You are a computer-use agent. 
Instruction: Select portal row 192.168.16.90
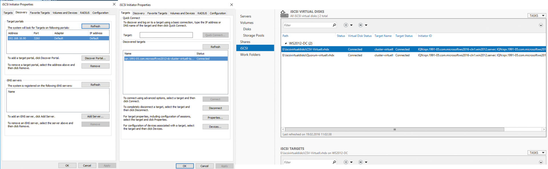58,38
